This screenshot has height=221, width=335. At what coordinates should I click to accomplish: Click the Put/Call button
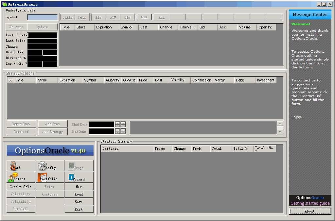pos(21,209)
